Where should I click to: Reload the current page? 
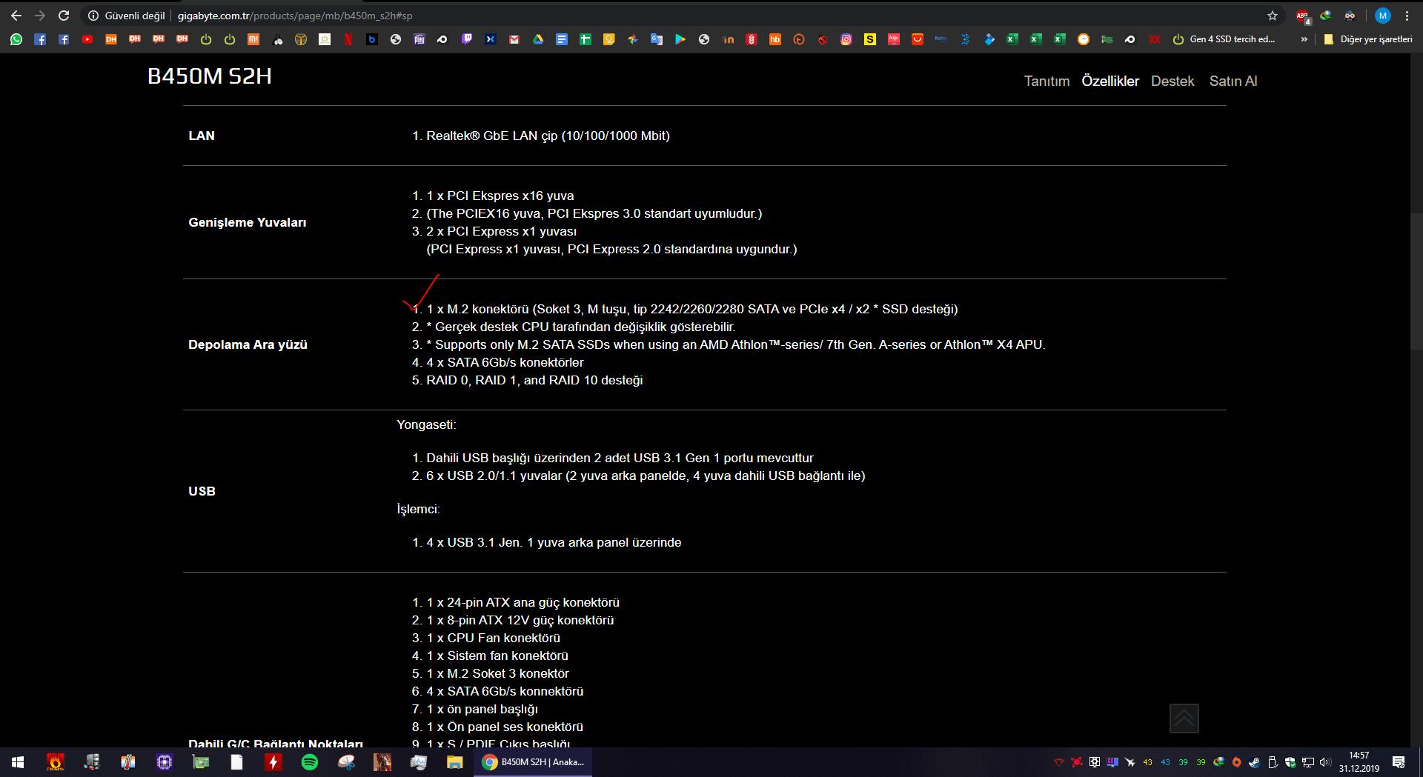tap(64, 16)
